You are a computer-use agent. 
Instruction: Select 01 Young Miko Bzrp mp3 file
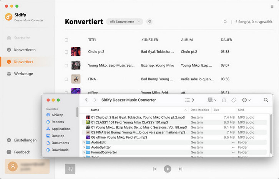174,127
